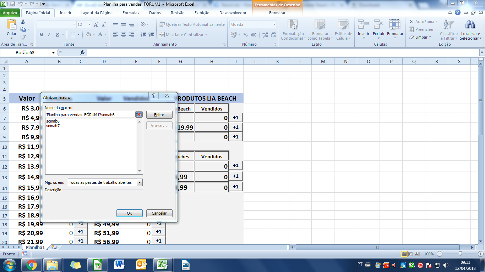Open Word from the taskbar

coord(119,265)
